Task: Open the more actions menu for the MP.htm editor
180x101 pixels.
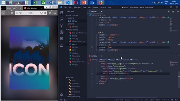Action: (x=177, y=56)
